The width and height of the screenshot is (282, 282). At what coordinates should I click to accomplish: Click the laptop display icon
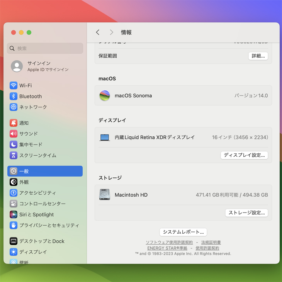click(x=104, y=138)
